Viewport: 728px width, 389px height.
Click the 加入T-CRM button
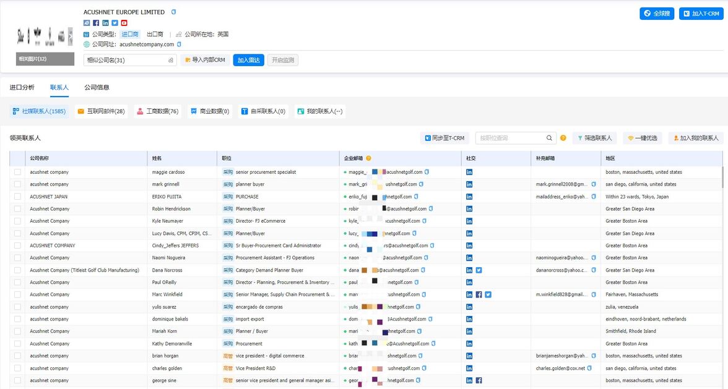pyautogui.click(x=701, y=14)
